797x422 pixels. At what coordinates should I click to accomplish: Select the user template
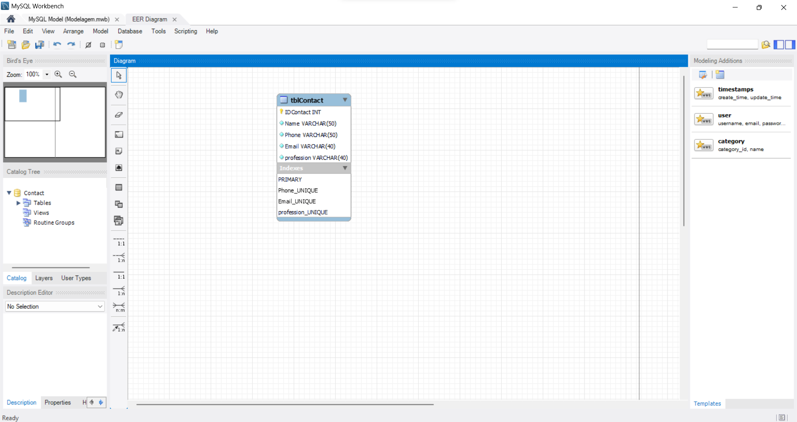pos(742,120)
